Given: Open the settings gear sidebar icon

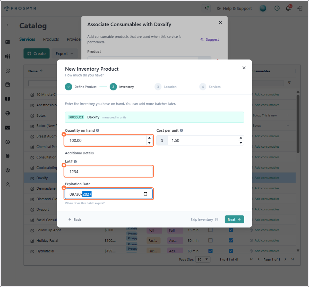Looking at the screenshot, I should tap(8, 170).
